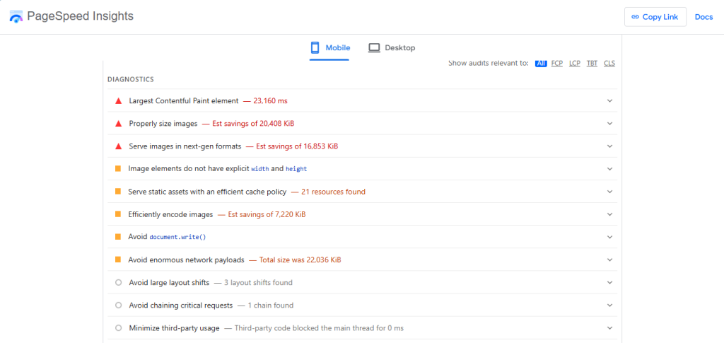Filter audits by TBT
The height and width of the screenshot is (343, 724).
click(x=592, y=63)
